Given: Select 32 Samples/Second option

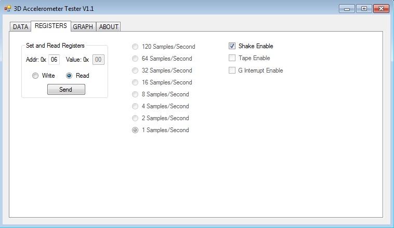Looking at the screenshot, I should tap(136, 70).
